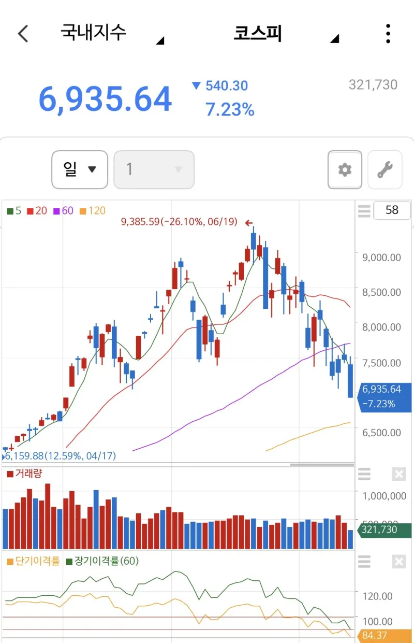Go back using the left arrow
Image resolution: width=414 pixels, height=643 pixels.
23,34
